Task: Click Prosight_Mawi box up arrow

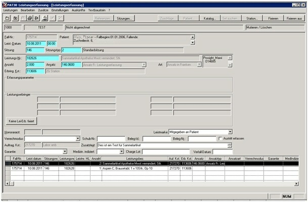Action: 230,58
